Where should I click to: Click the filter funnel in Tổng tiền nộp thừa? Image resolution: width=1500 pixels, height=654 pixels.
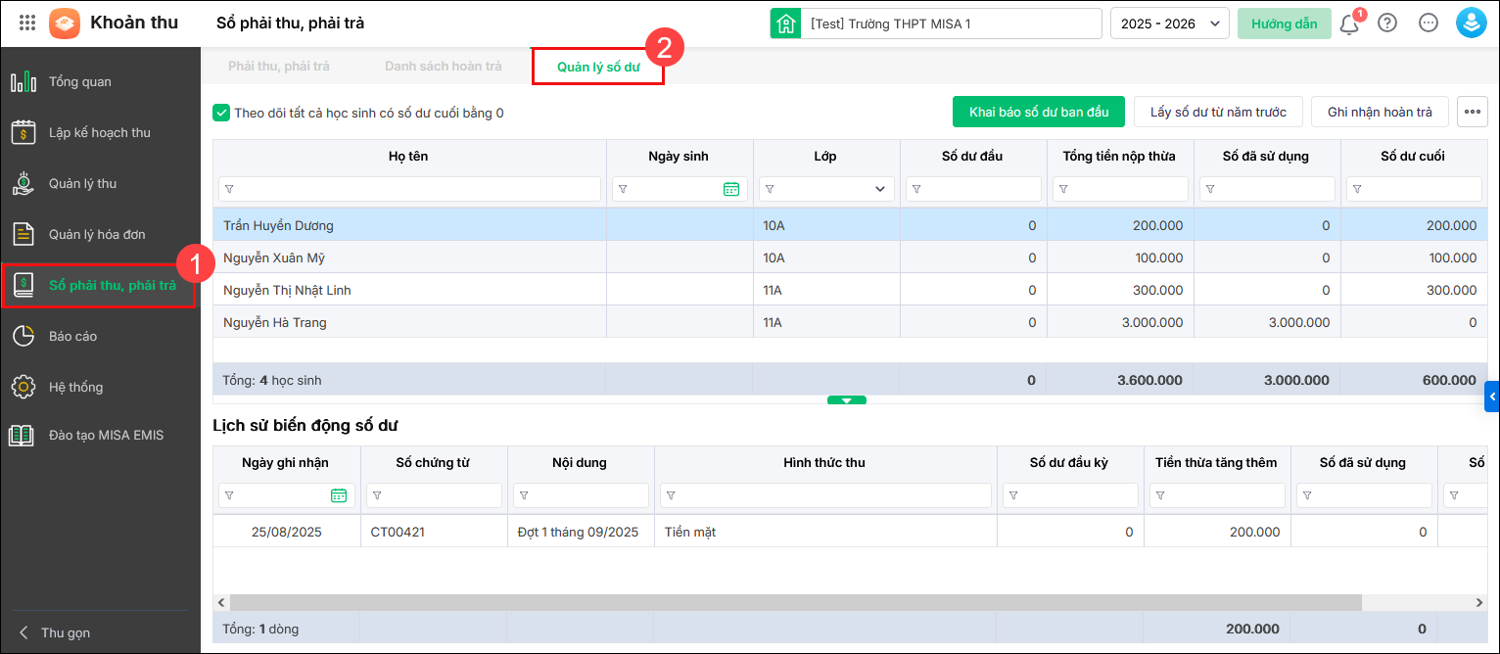[x=1062, y=189]
